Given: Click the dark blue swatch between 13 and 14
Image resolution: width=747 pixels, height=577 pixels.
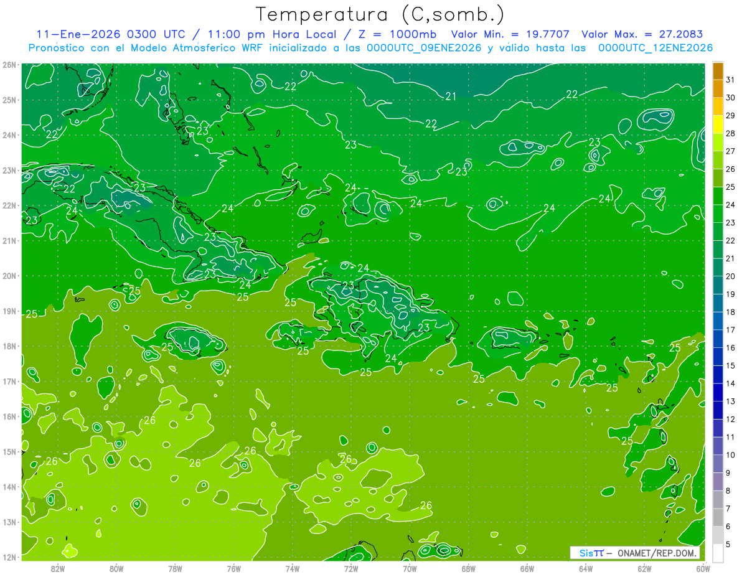Looking at the screenshot, I should click(718, 392).
